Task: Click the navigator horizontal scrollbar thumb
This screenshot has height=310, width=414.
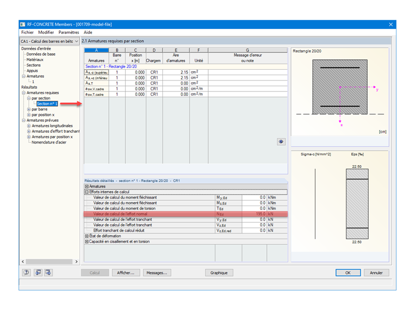Action: point(49,262)
